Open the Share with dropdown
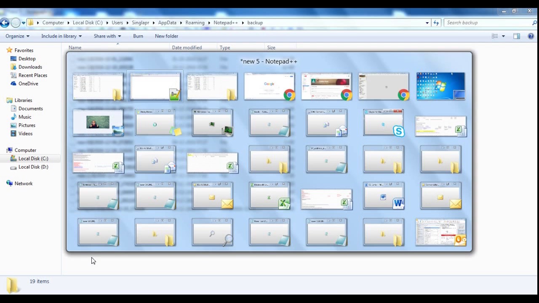 (x=107, y=36)
